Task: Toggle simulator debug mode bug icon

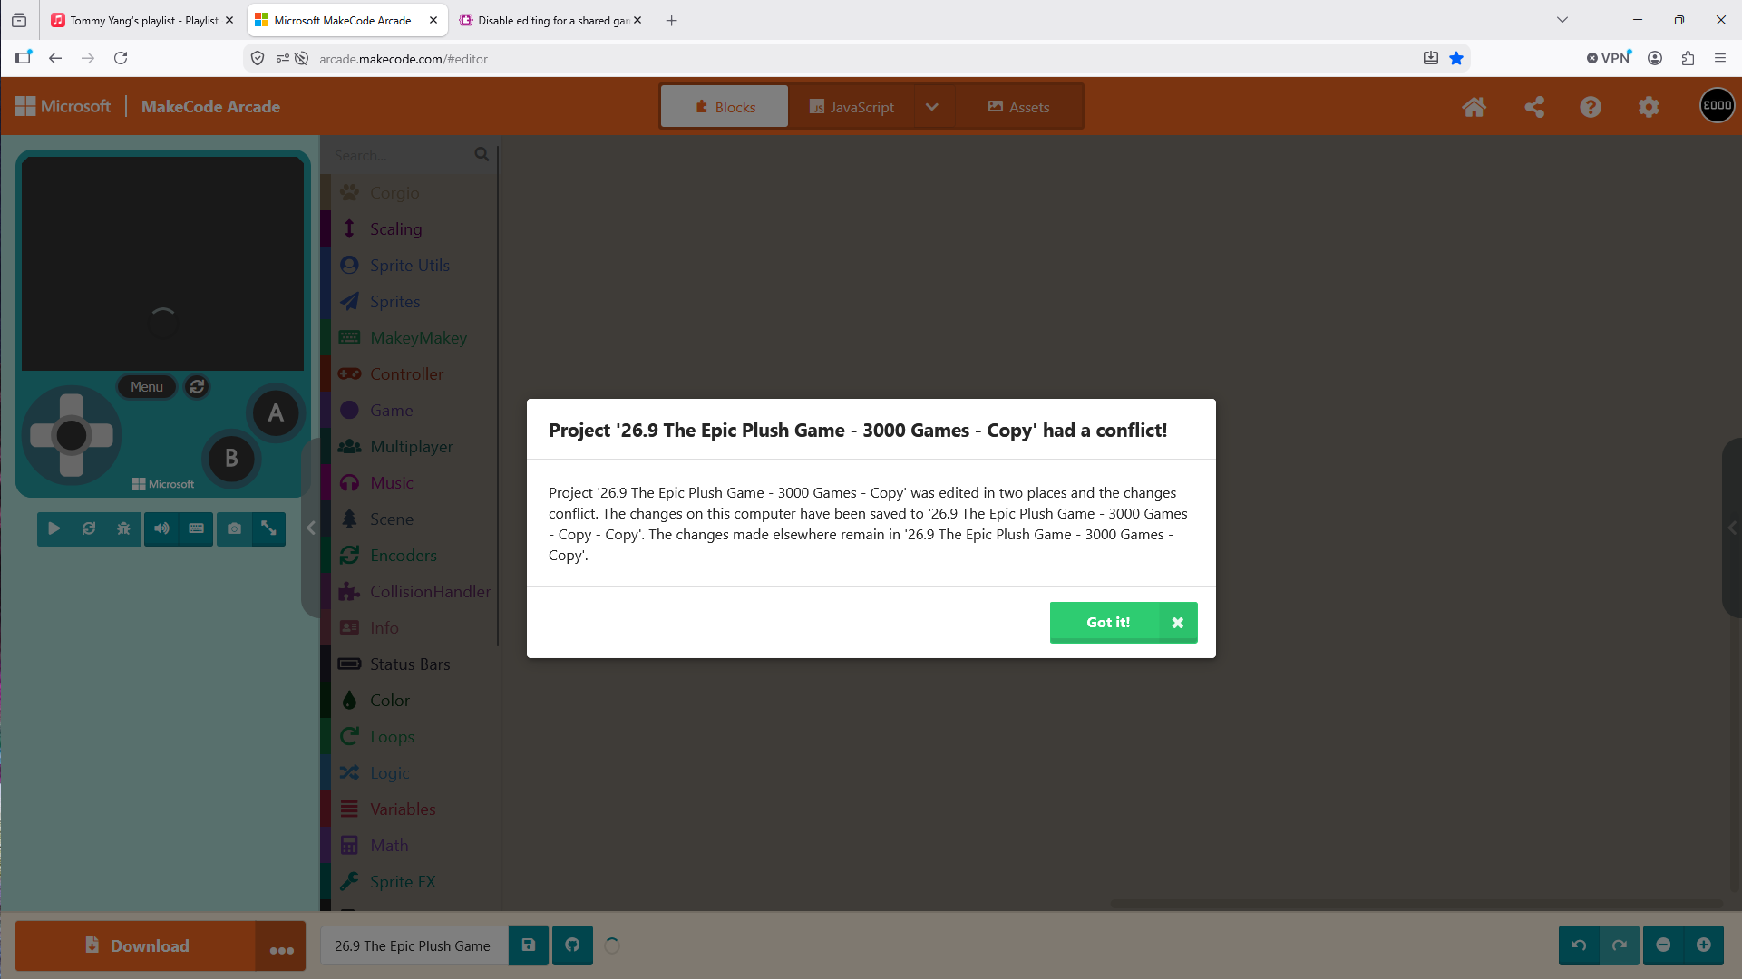Action: [123, 528]
